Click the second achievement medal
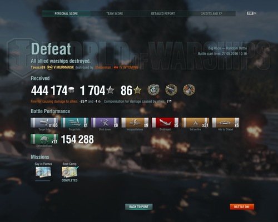 pos(171,90)
